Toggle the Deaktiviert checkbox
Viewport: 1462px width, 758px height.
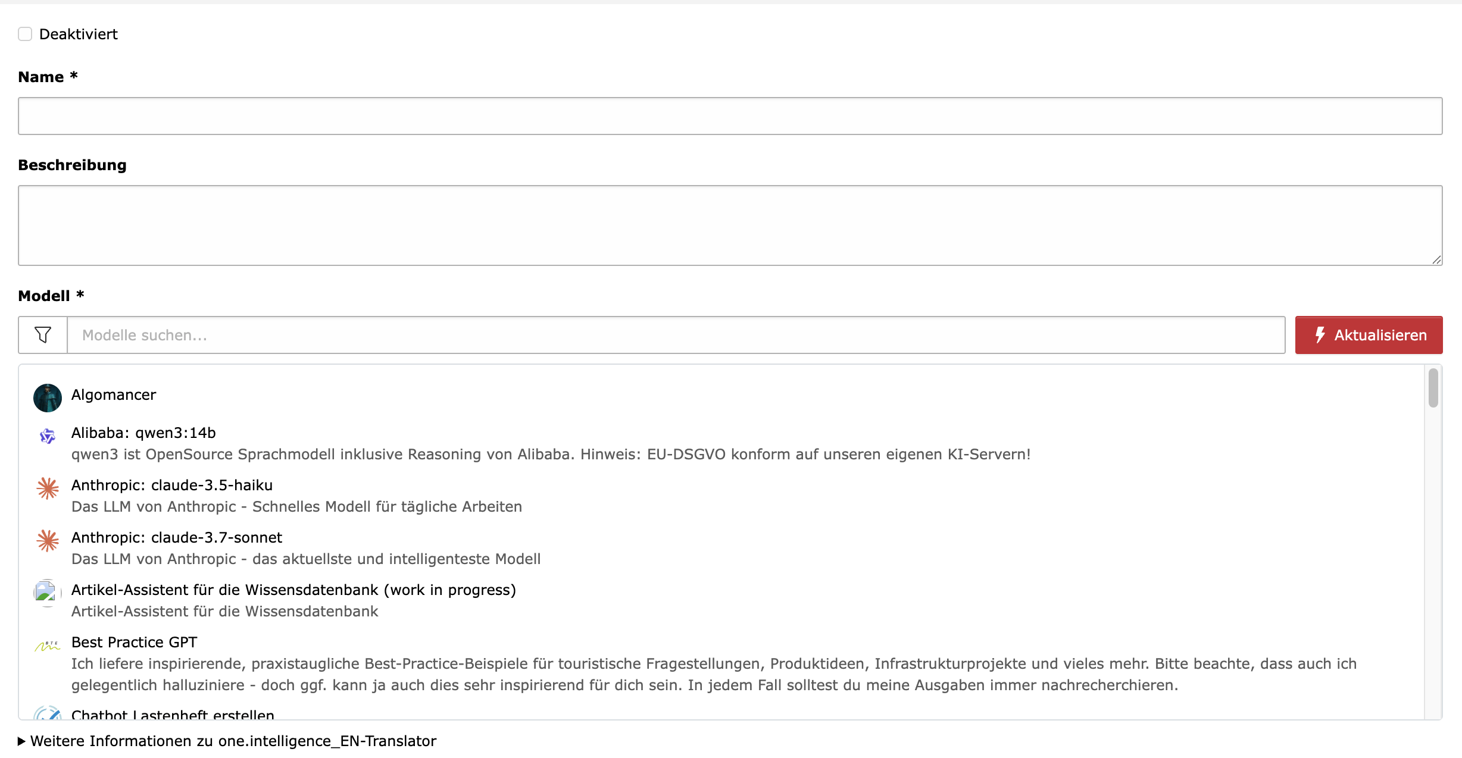[x=25, y=34]
